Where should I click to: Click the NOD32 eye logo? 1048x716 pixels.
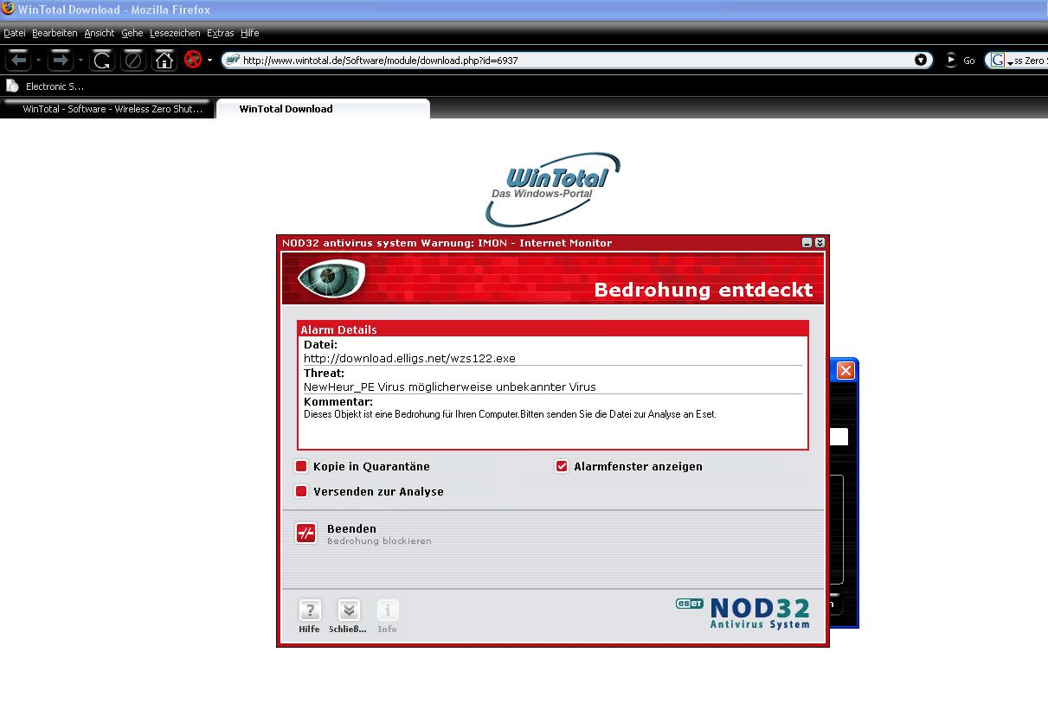pyautogui.click(x=331, y=278)
